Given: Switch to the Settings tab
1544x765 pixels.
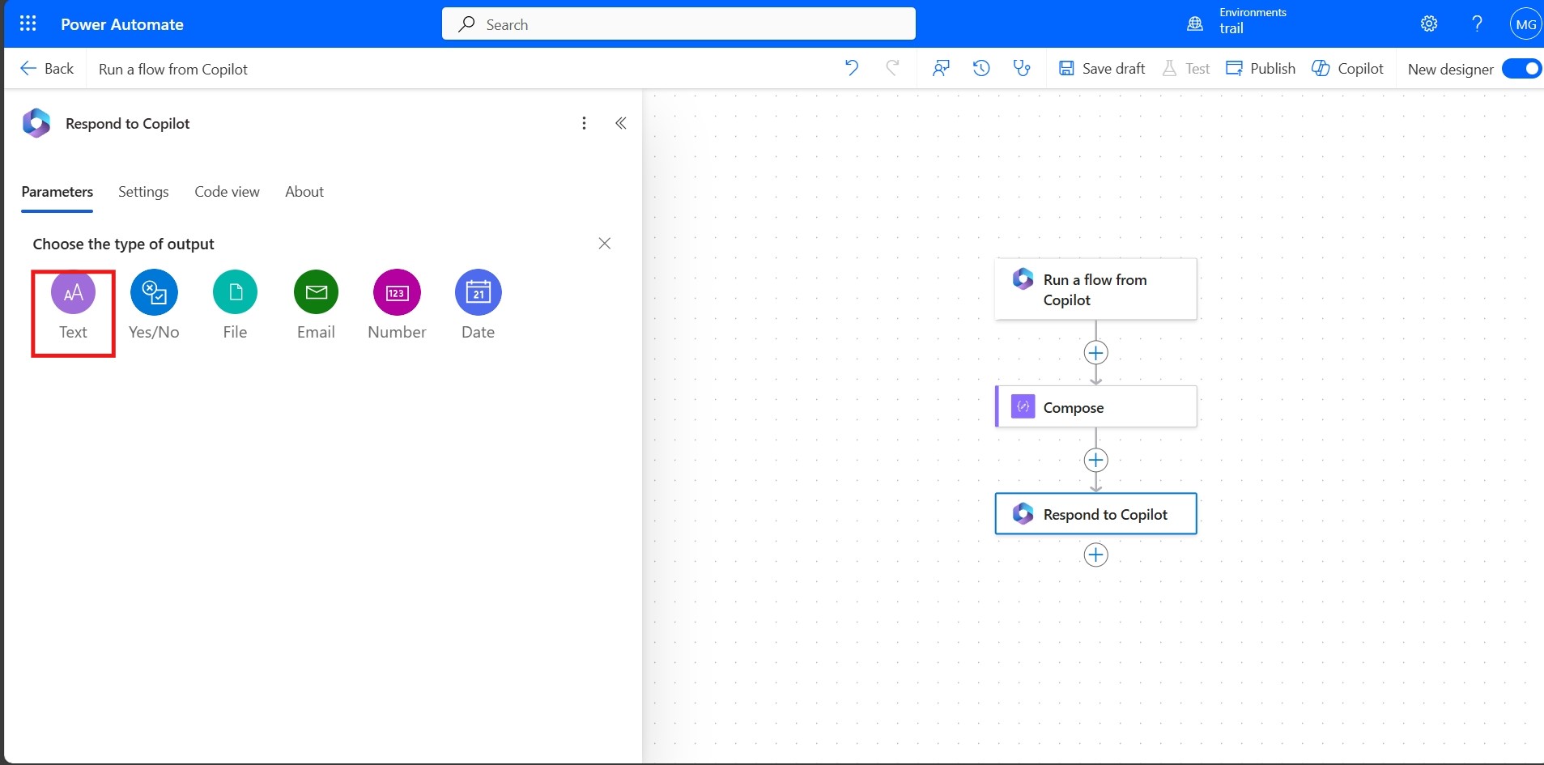Looking at the screenshot, I should tap(143, 192).
